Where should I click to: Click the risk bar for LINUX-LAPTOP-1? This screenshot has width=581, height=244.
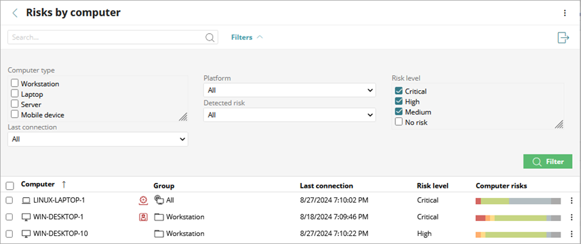point(518,201)
